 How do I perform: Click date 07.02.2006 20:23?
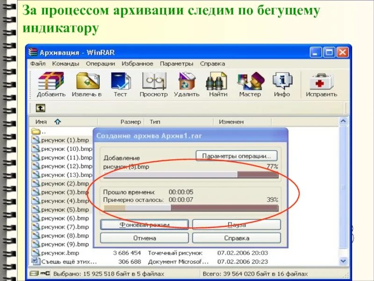pyautogui.click(x=243, y=261)
